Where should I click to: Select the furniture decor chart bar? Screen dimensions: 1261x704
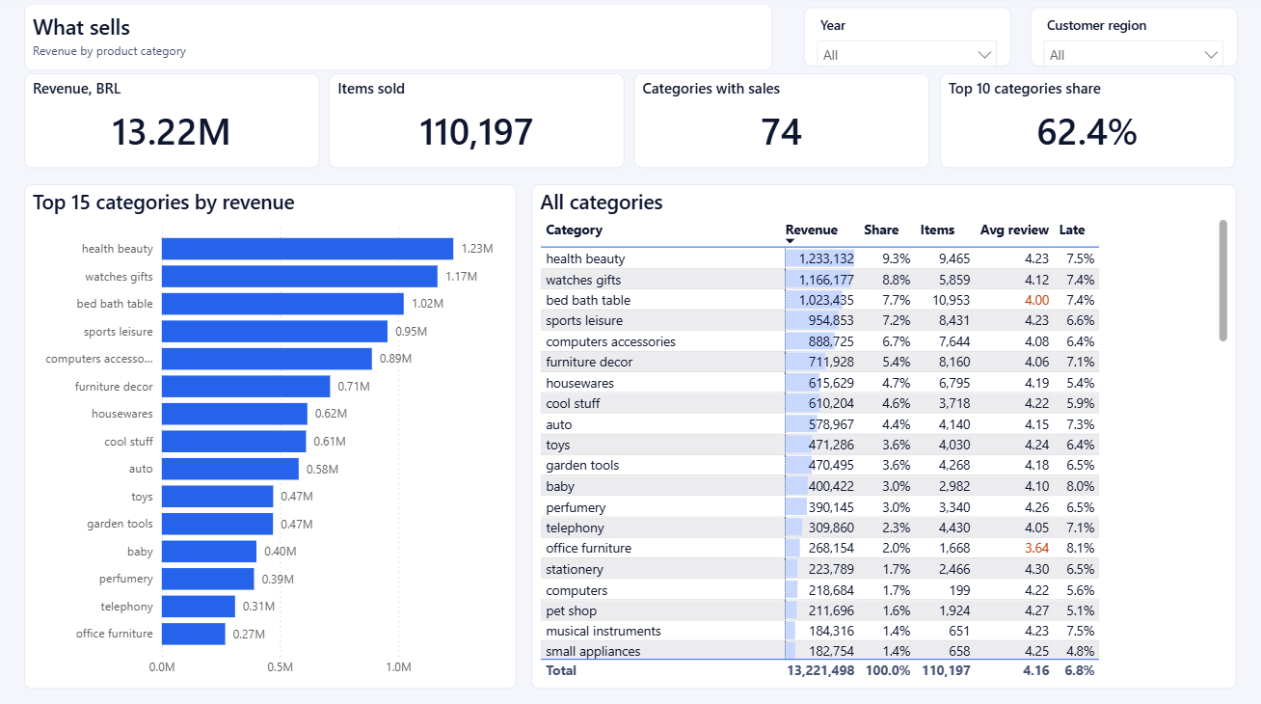(245, 387)
